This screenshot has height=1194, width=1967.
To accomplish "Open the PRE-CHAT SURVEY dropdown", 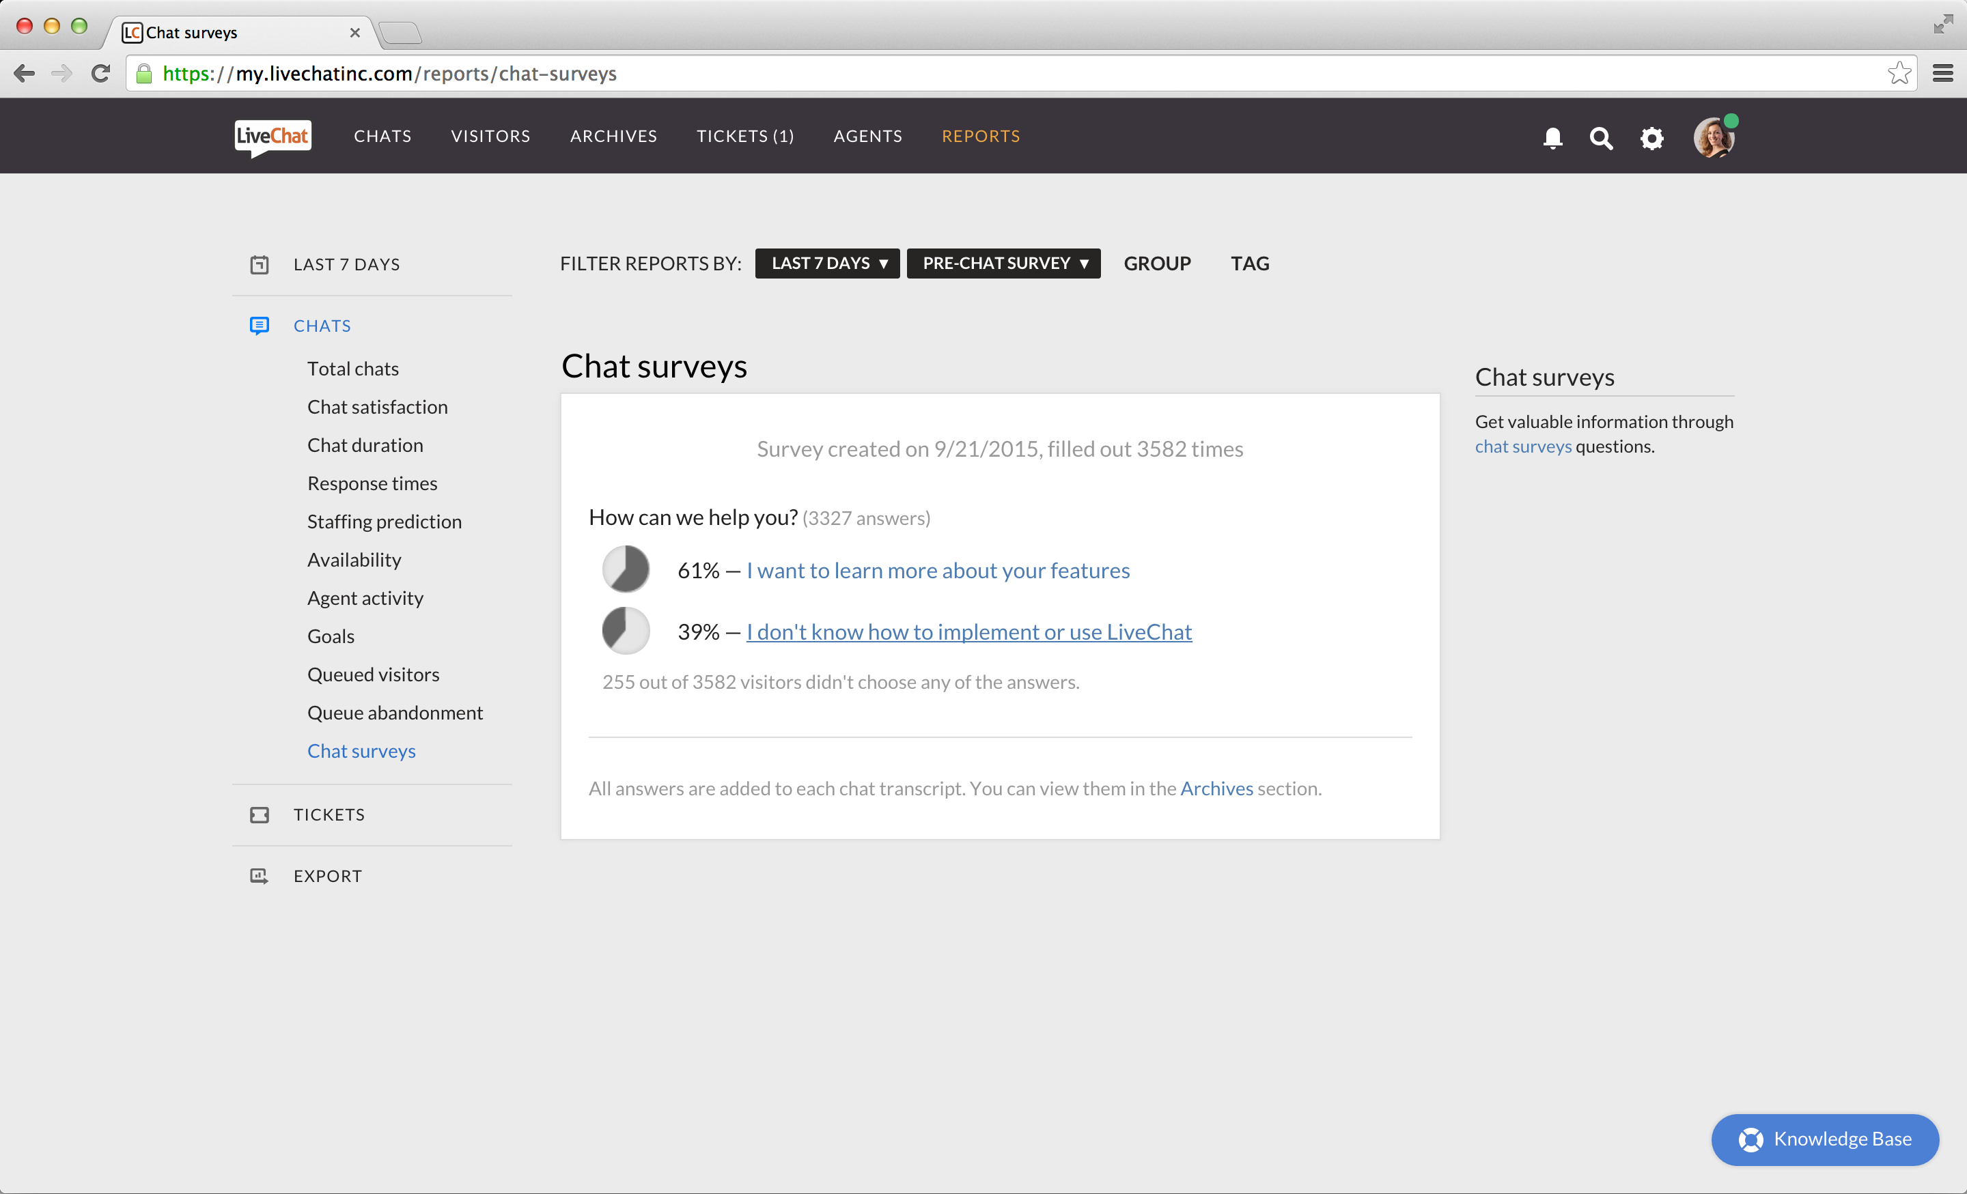I will (1003, 263).
